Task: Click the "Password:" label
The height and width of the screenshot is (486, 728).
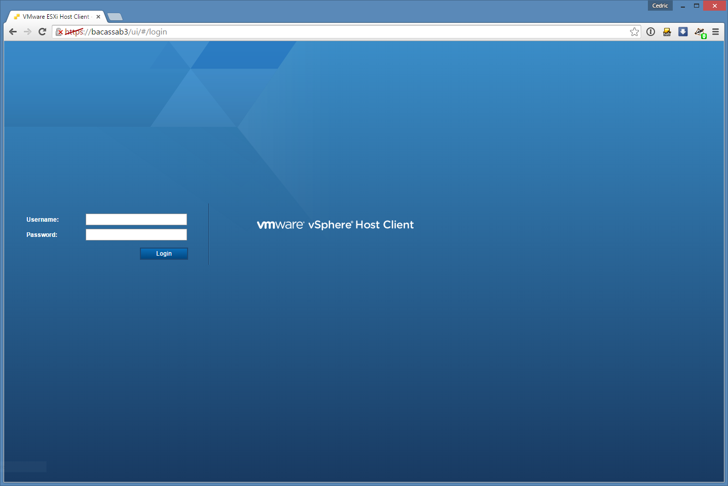Action: coord(42,235)
